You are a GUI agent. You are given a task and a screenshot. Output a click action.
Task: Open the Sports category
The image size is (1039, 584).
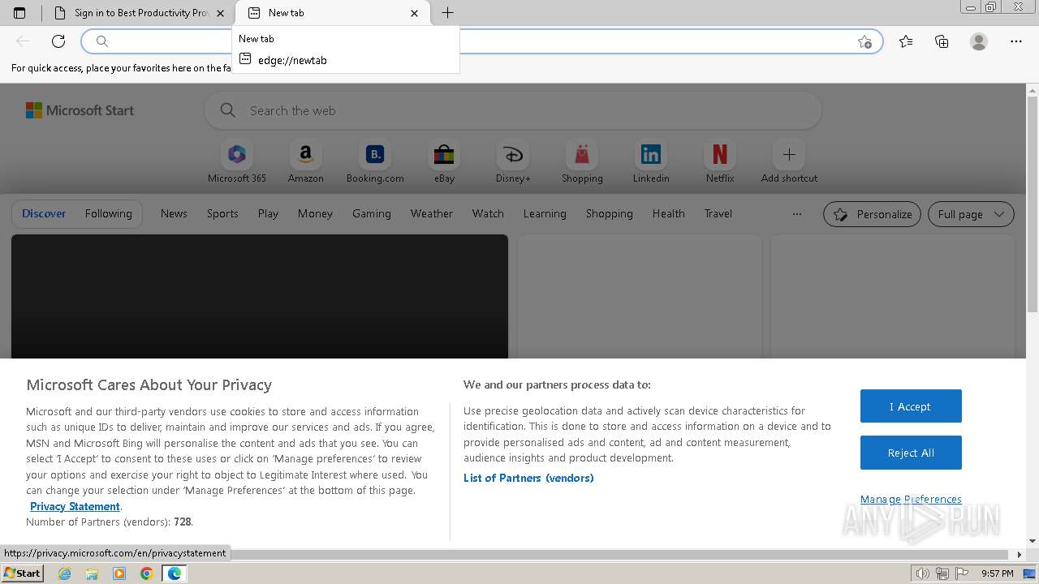(222, 213)
